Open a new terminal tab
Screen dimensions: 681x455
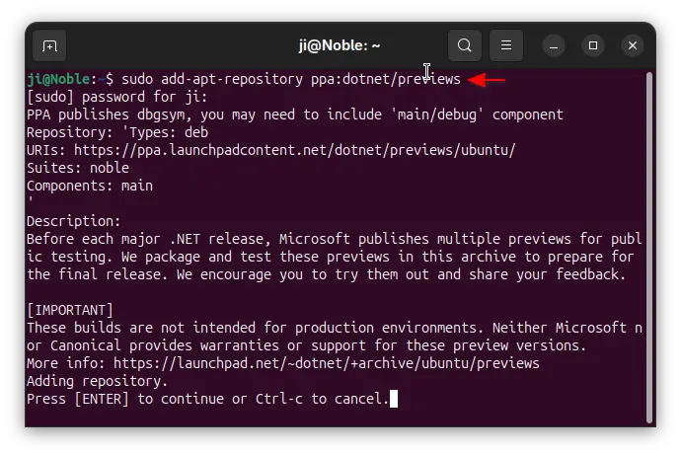[x=49, y=45]
